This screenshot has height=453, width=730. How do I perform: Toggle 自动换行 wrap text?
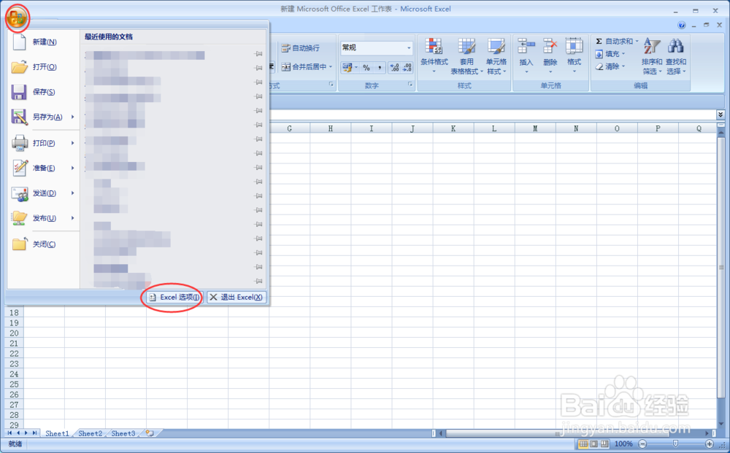click(x=301, y=48)
